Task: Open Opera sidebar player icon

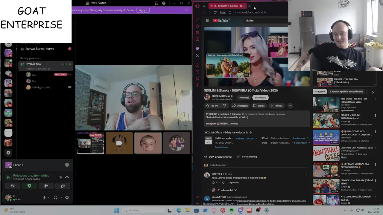Action: pos(197,65)
